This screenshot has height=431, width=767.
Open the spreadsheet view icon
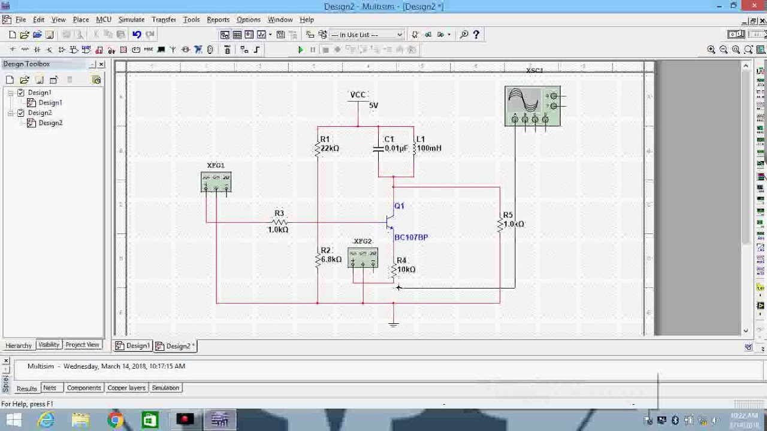pos(237,35)
